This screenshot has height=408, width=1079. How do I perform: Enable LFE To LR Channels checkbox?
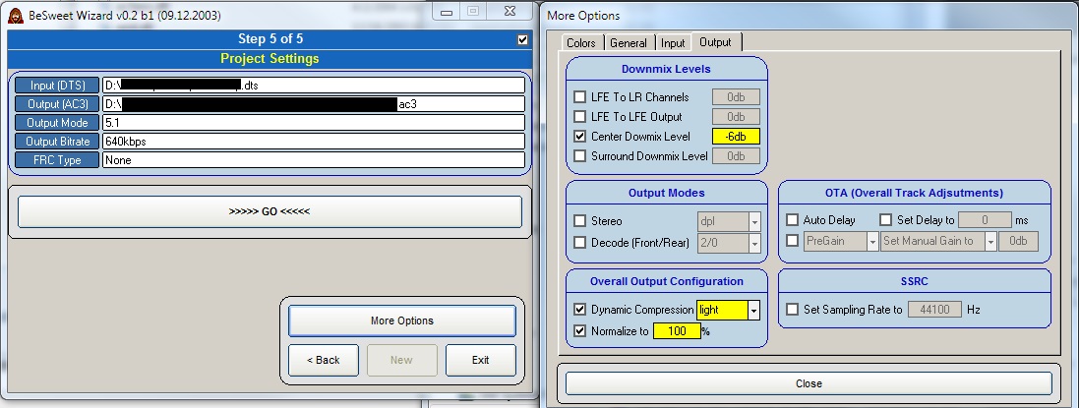click(x=580, y=97)
